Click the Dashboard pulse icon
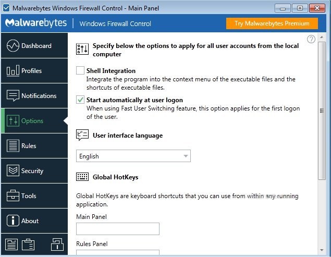The height and width of the screenshot is (257, 331). tap(13, 46)
